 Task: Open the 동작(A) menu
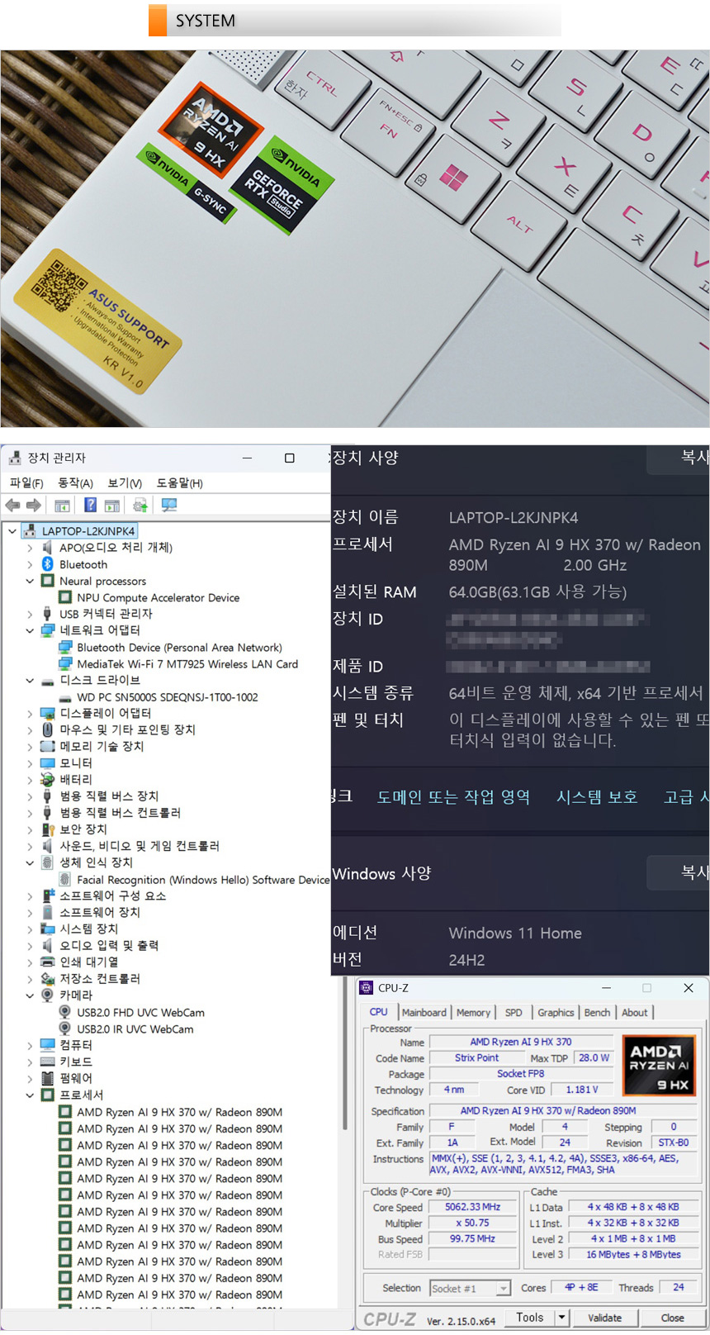coord(75,482)
